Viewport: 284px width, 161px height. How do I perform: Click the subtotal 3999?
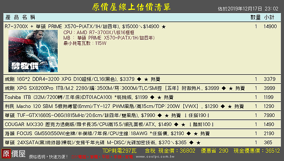coord(269,88)
